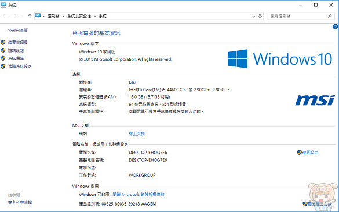Open 遠端設定 (Remote settings)
The height and width of the screenshot is (212, 339).
tap(16, 50)
